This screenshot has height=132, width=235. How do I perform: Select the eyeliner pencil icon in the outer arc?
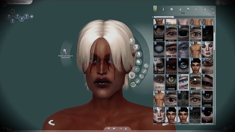point(144,71)
